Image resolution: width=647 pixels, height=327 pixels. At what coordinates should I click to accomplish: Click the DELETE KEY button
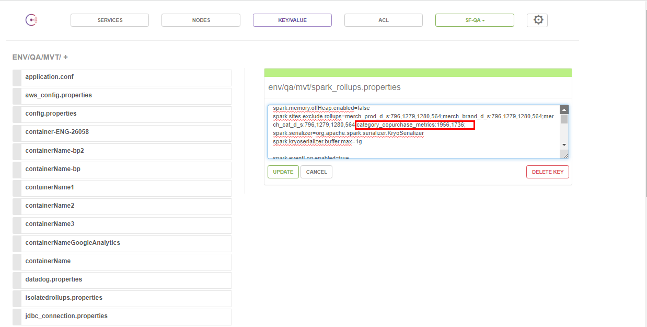[547, 172]
